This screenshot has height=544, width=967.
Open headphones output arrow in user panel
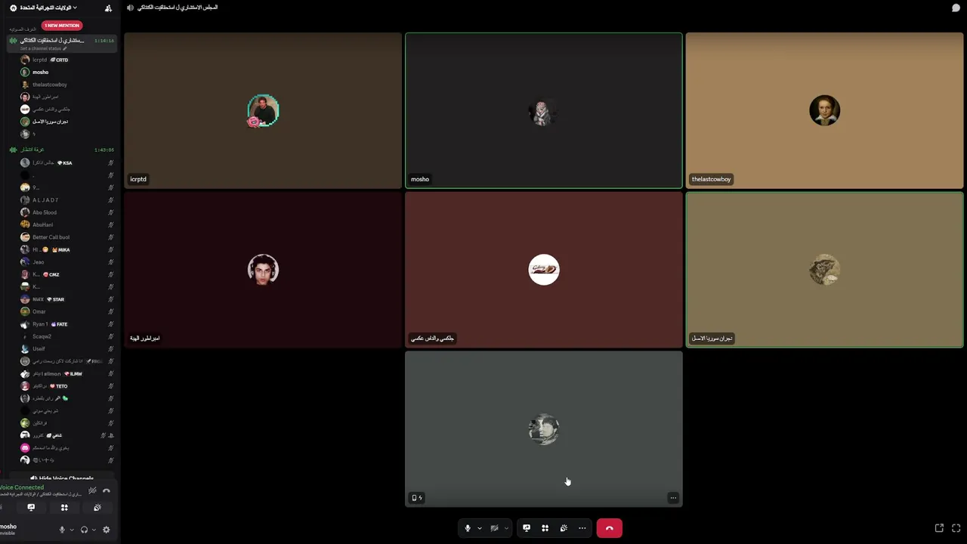[x=94, y=530]
